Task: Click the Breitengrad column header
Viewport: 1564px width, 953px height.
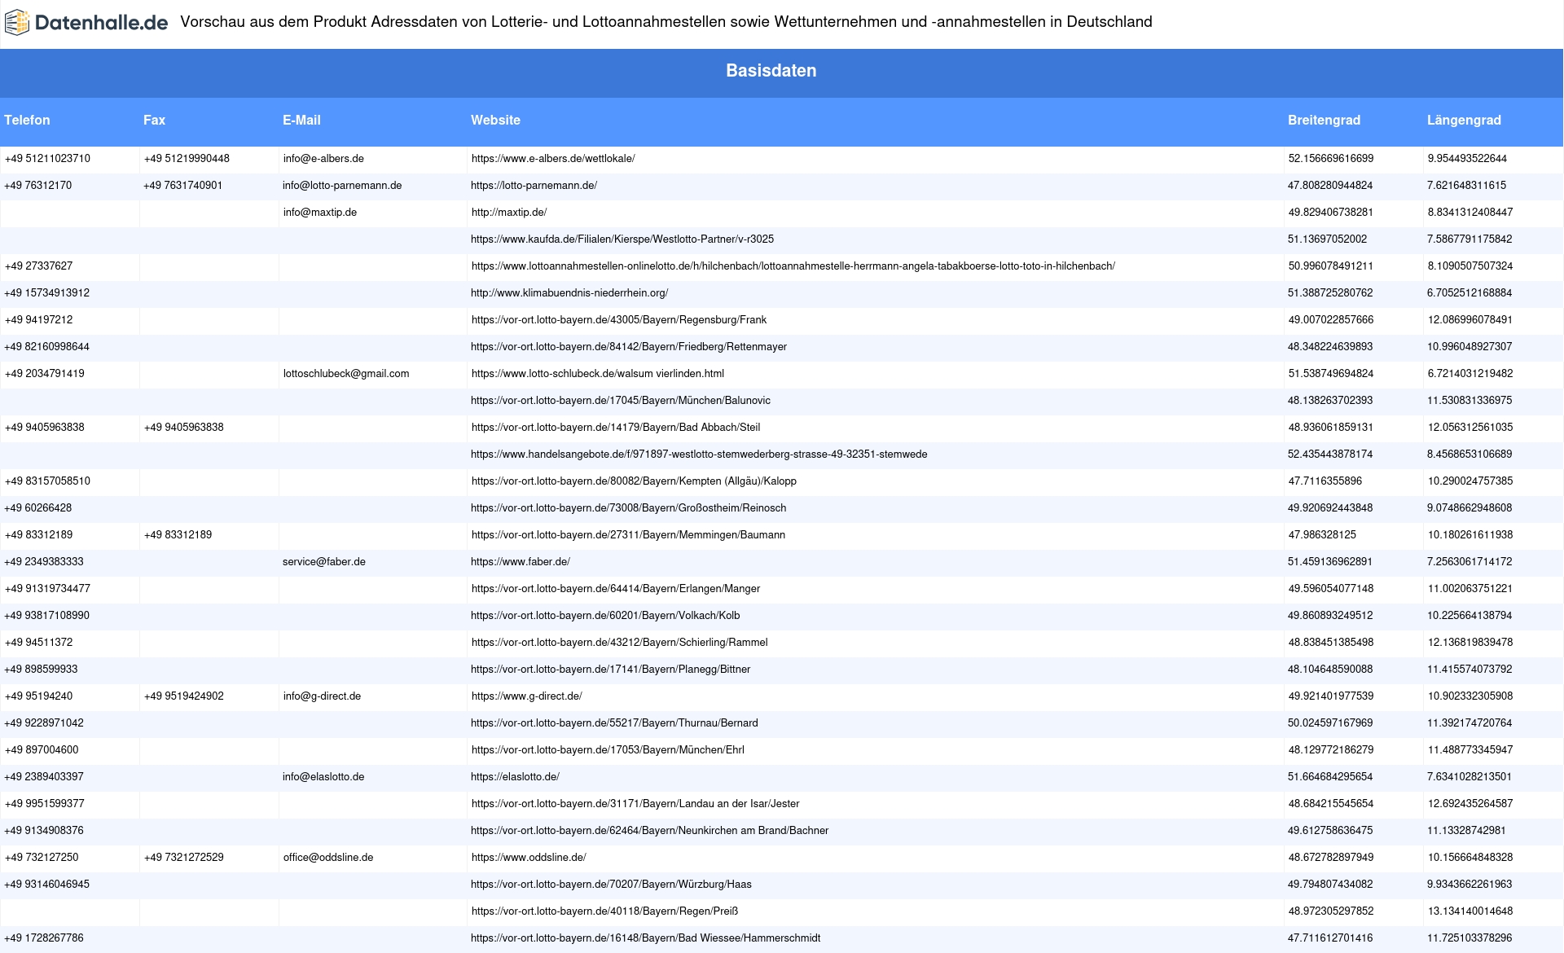Action: click(x=1324, y=120)
